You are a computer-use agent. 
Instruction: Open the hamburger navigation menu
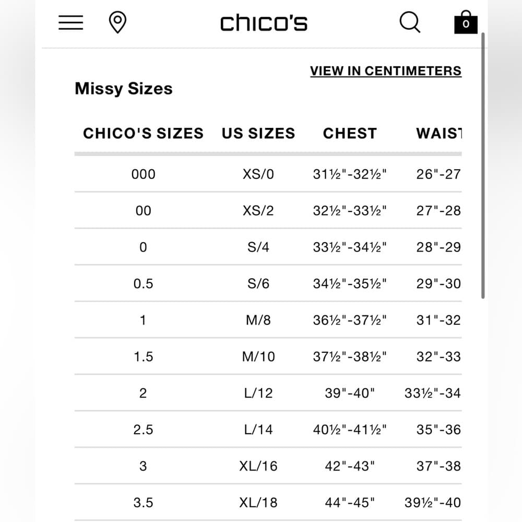click(x=70, y=22)
